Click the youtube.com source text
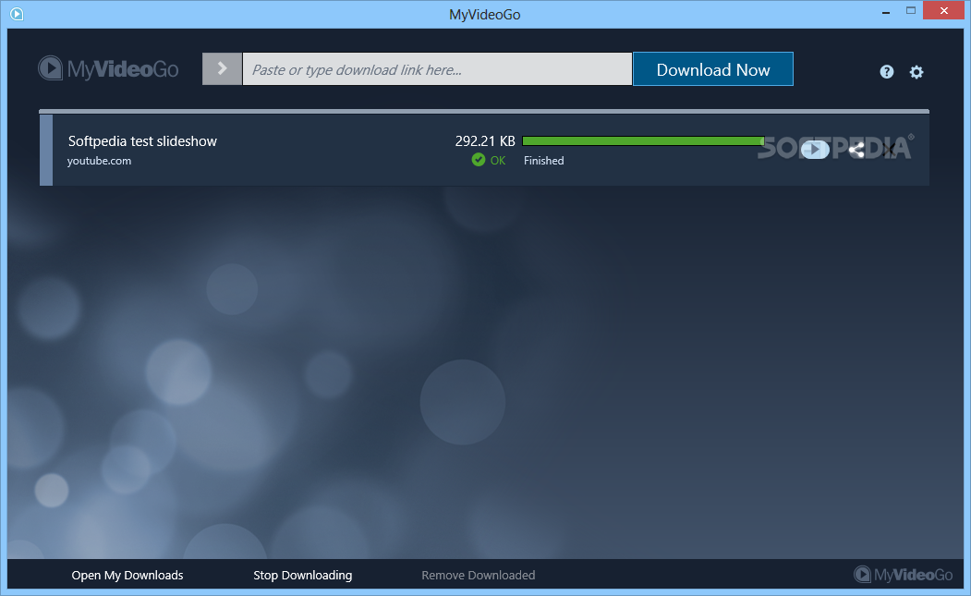Image resolution: width=971 pixels, height=596 pixels. [x=99, y=161]
